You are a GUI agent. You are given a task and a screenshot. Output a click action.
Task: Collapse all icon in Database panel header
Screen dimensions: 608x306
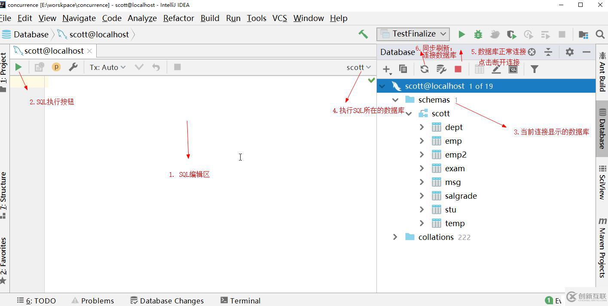pos(548,52)
